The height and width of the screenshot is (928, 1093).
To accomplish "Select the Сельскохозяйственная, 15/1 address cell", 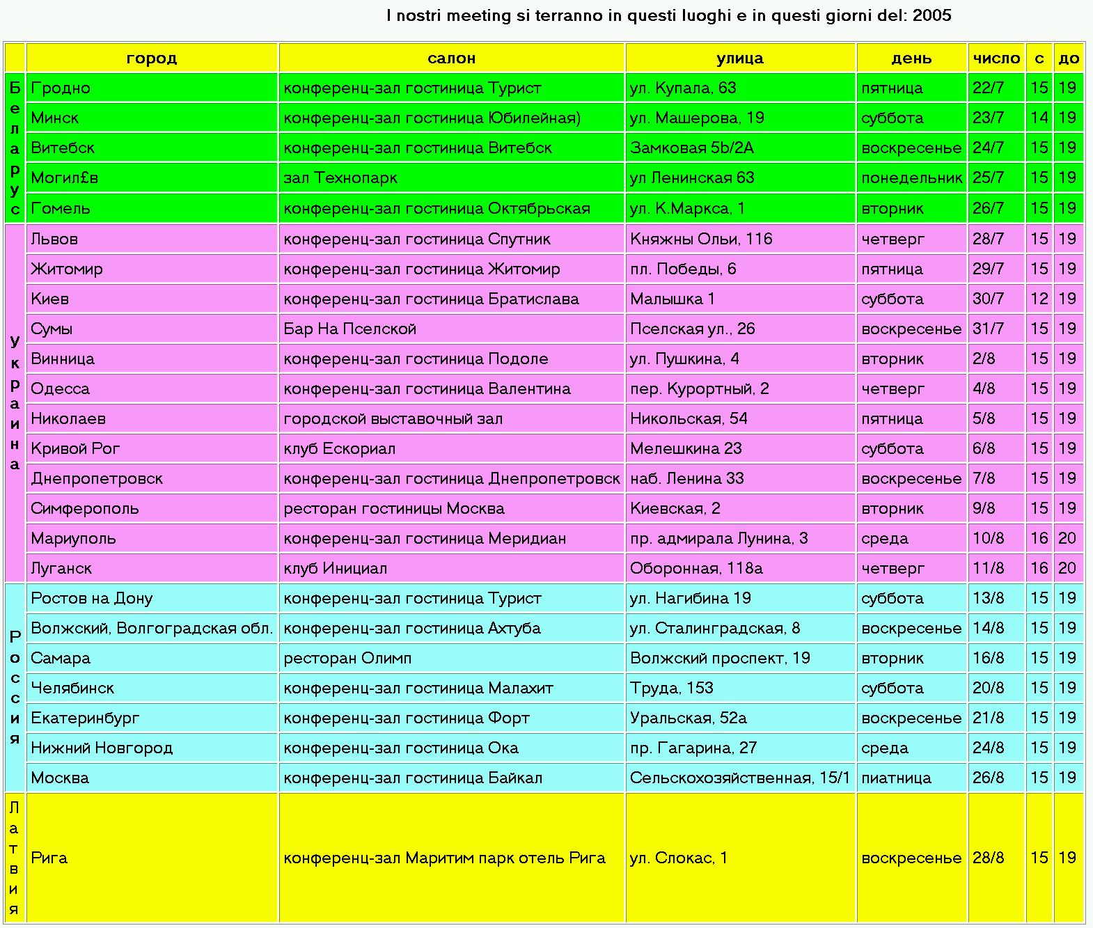I will (x=740, y=778).
